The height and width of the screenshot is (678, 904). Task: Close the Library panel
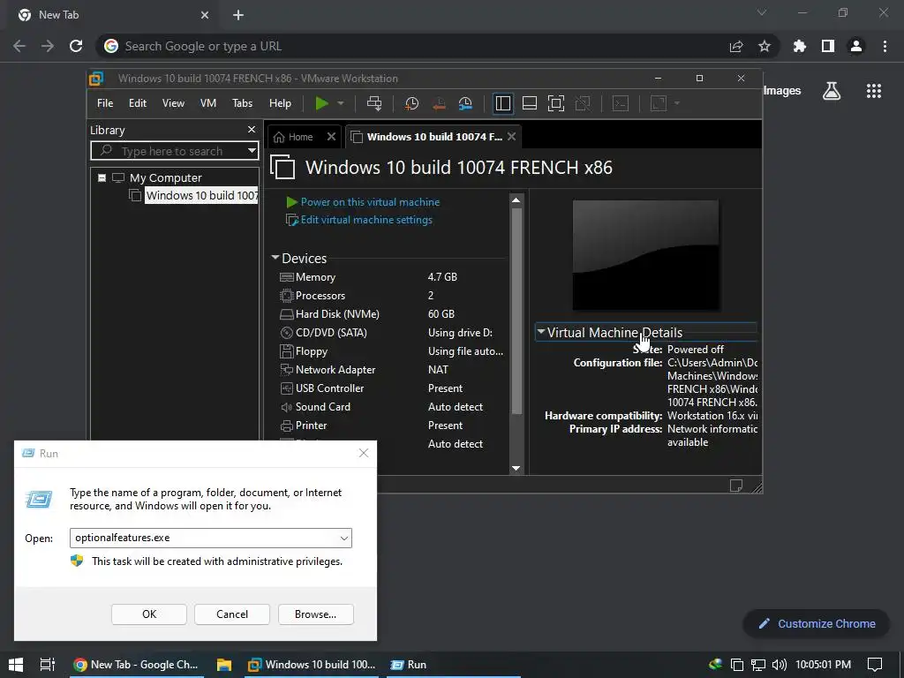click(x=252, y=130)
